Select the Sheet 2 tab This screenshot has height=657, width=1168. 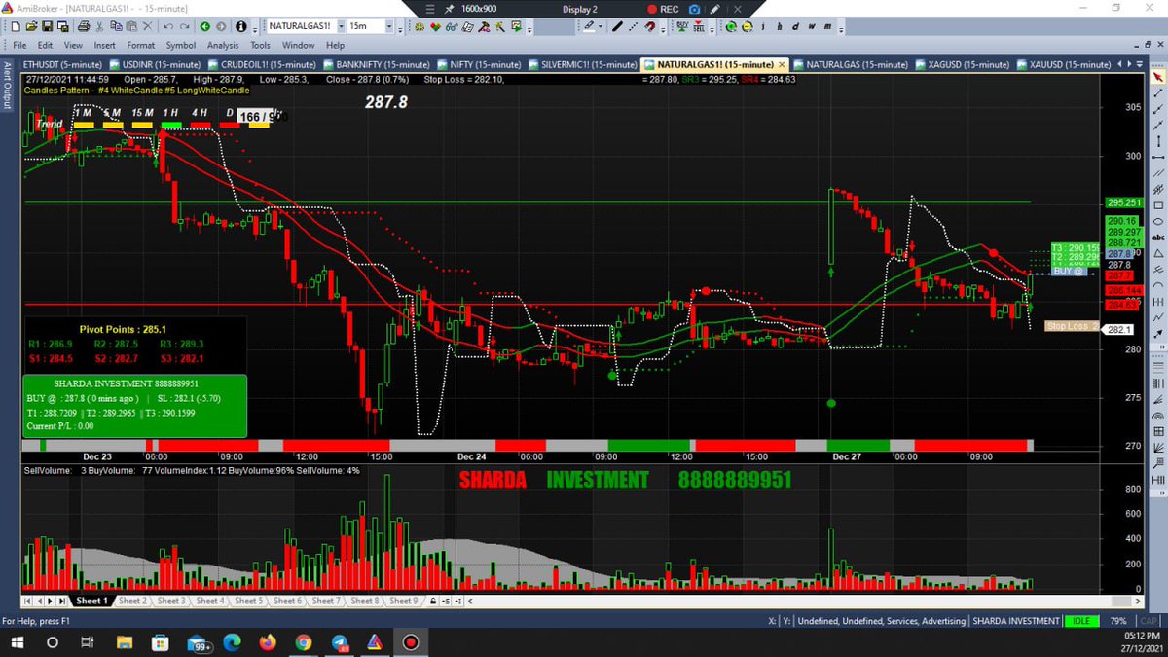click(x=132, y=602)
